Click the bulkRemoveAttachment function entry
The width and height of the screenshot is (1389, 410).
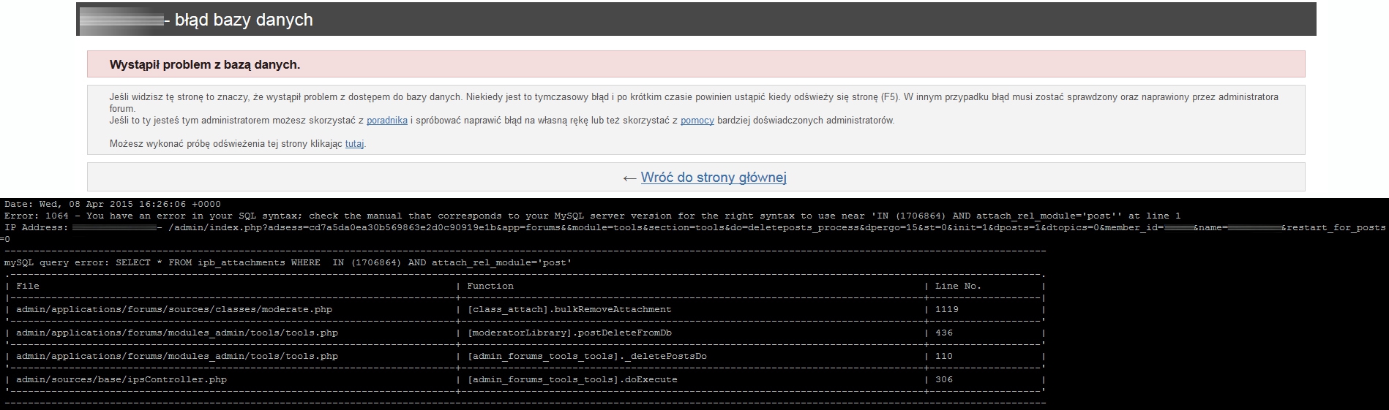click(x=569, y=309)
